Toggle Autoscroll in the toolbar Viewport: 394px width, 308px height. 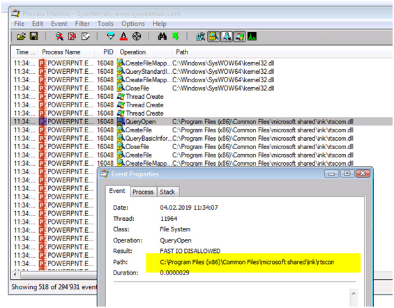click(73, 37)
